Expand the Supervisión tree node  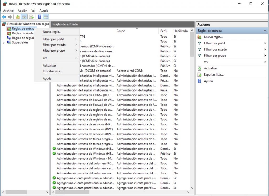[4, 43]
